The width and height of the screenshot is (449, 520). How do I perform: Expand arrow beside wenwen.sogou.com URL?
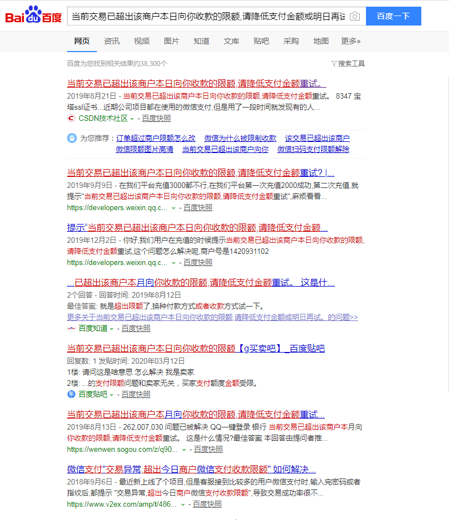tap(184, 450)
